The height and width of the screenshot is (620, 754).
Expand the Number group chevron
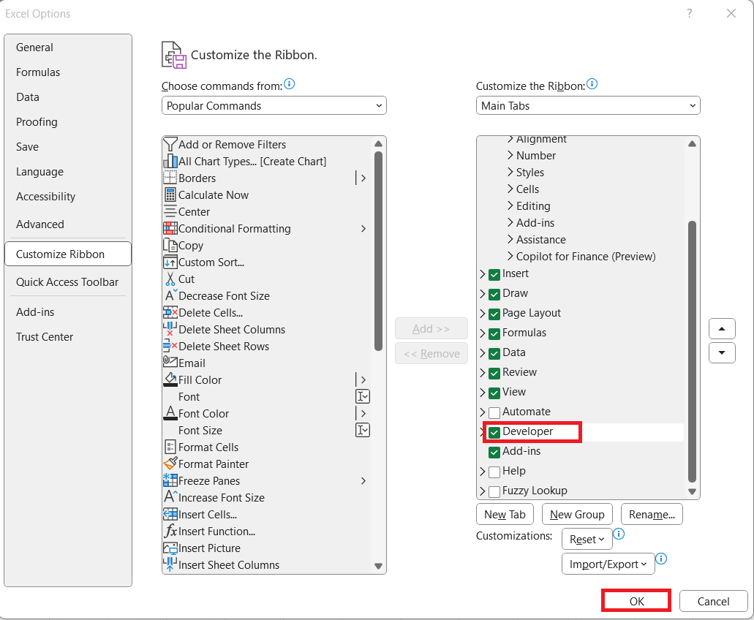[x=510, y=155]
